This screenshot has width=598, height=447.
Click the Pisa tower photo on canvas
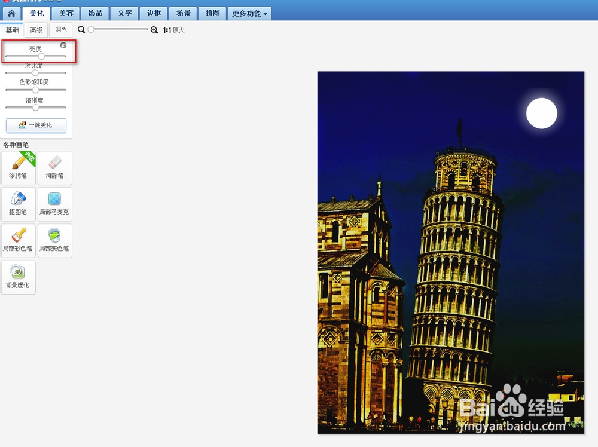pyautogui.click(x=451, y=252)
